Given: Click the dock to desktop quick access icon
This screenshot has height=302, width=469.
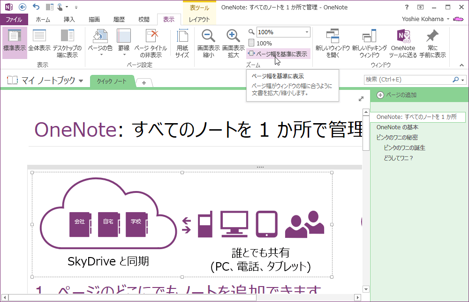Looking at the screenshot, I should click(x=50, y=7).
